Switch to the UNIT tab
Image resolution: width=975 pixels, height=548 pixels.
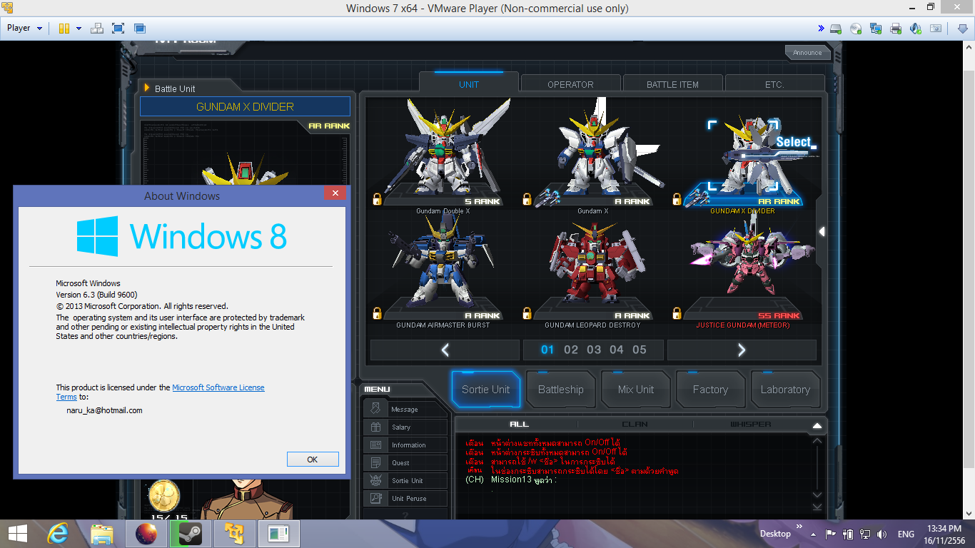pos(469,84)
